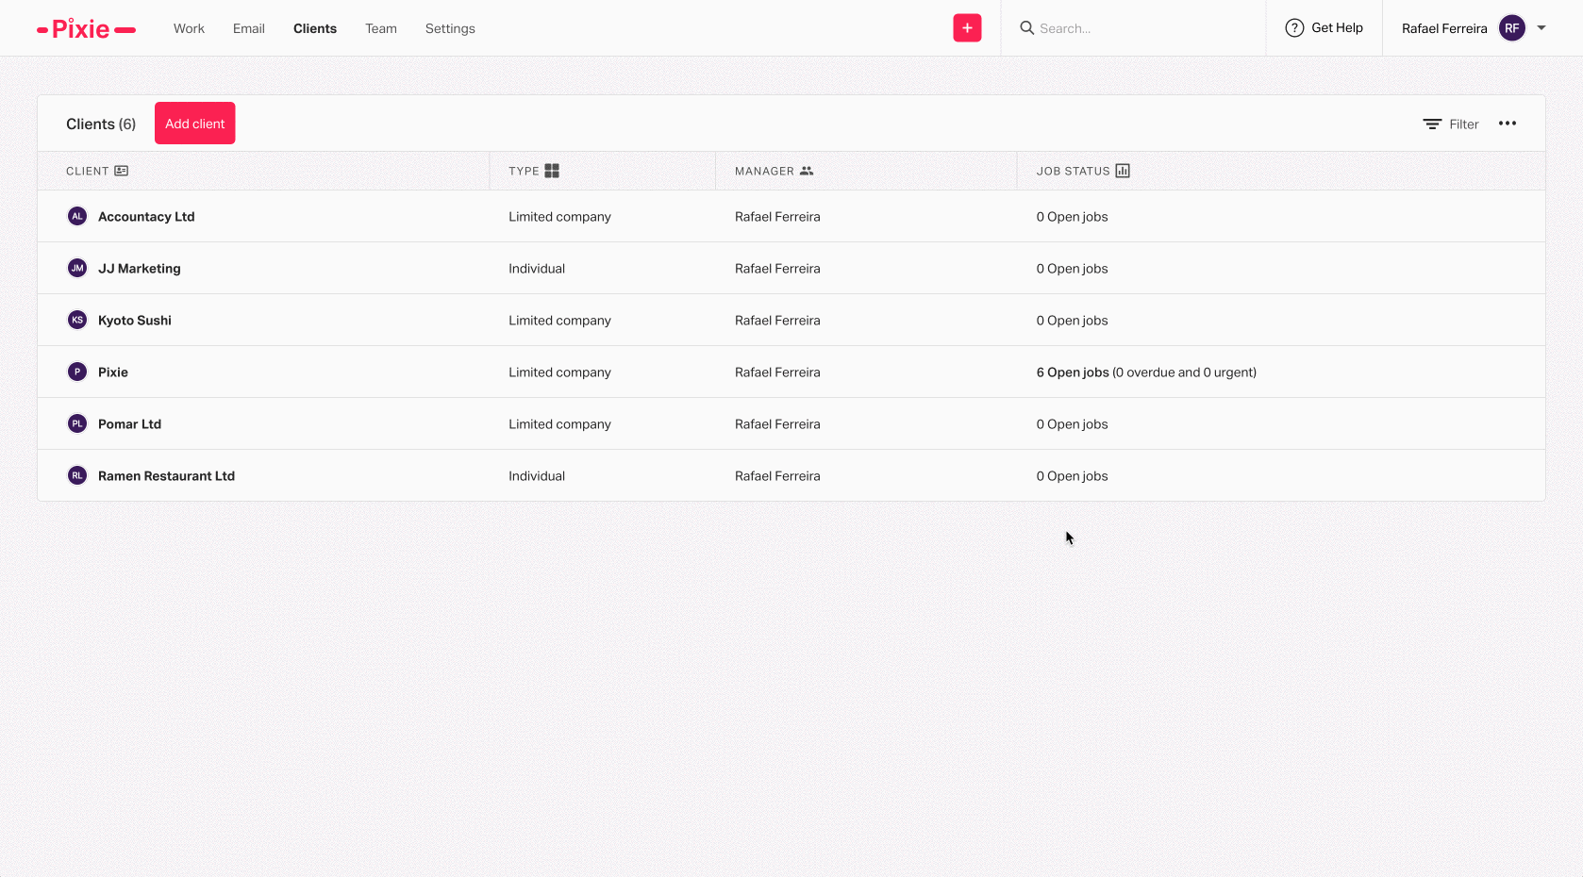
Task: Open the Pomar Ltd client
Action: 130,424
